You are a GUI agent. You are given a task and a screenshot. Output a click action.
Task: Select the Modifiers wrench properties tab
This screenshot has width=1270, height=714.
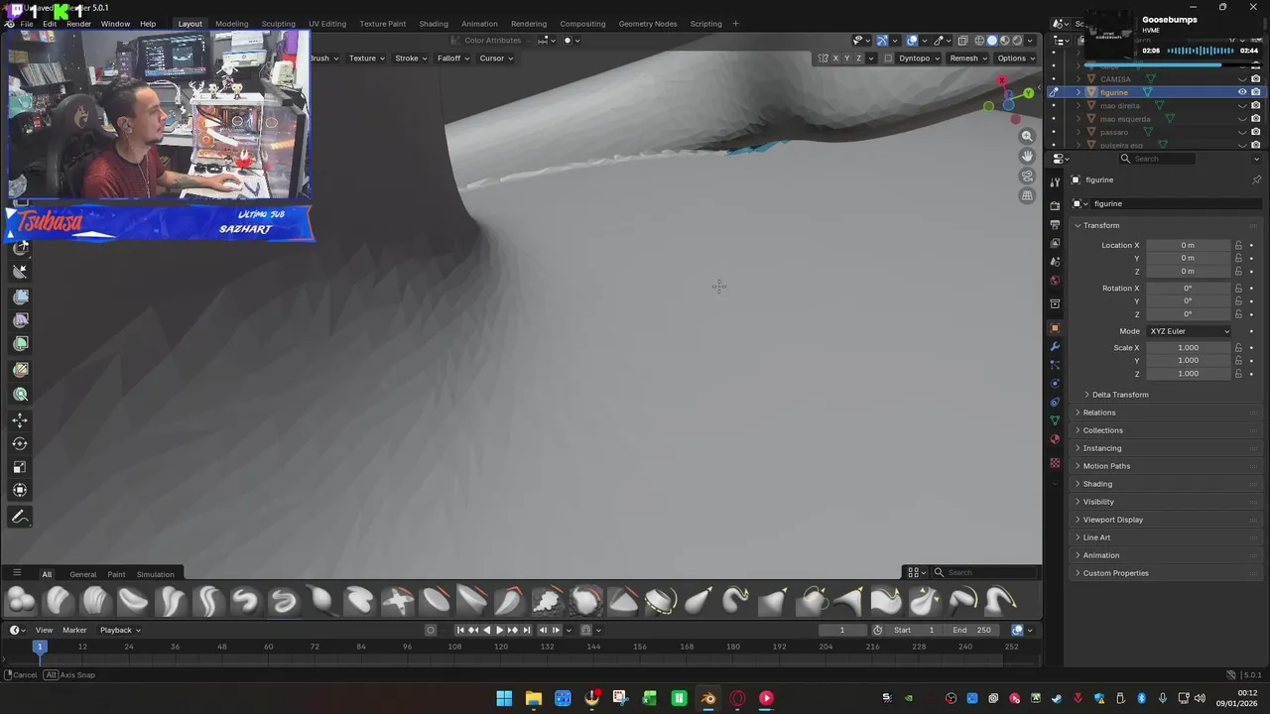pos(1055,347)
